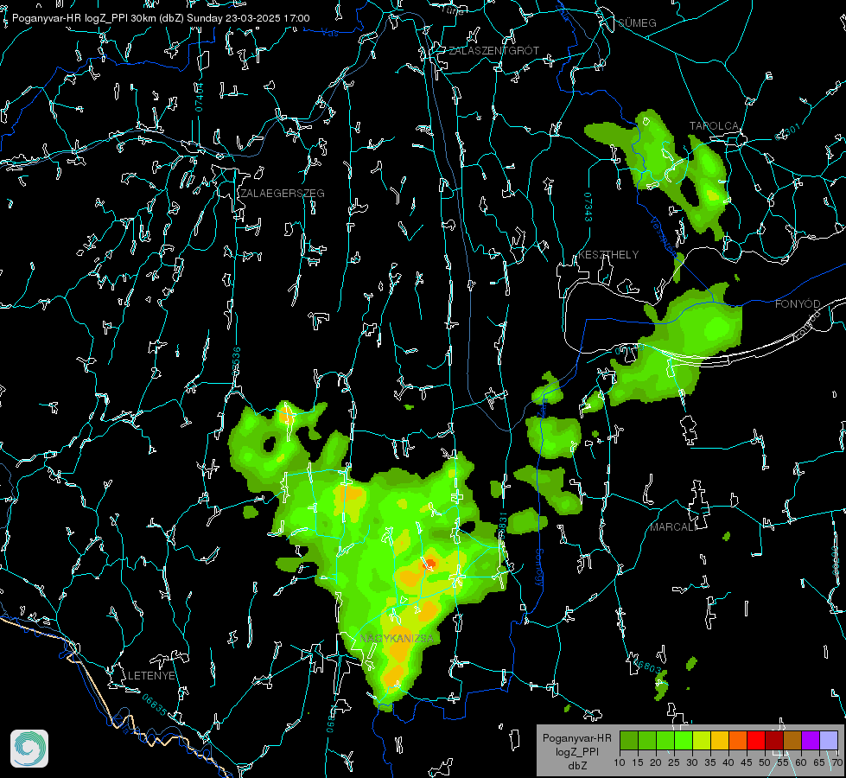Click the vertical Somogy county label
Viewport: 846px width, 778px height.
[x=539, y=568]
